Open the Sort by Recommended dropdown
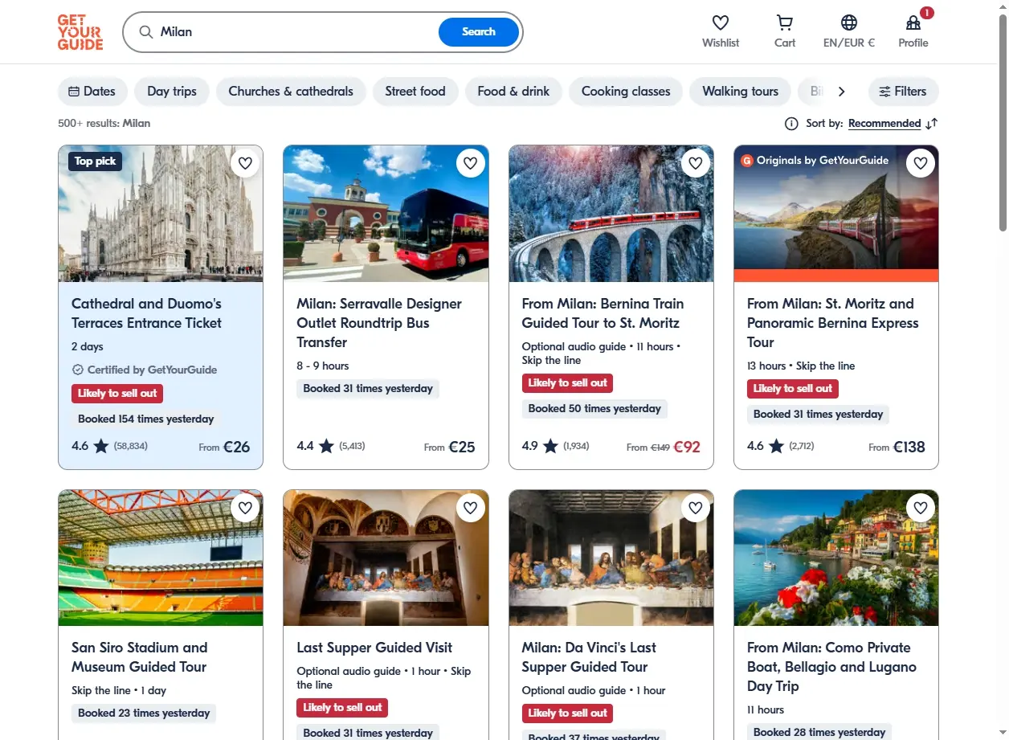The width and height of the screenshot is (1009, 740). tap(884, 124)
